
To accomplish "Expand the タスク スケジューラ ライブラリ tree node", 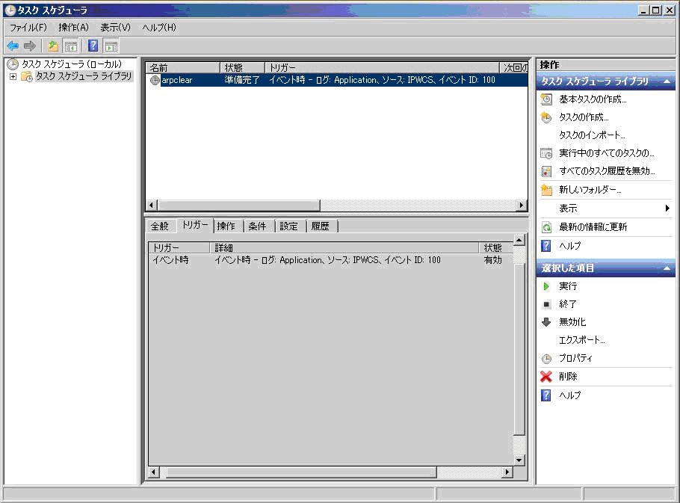I will coord(13,77).
